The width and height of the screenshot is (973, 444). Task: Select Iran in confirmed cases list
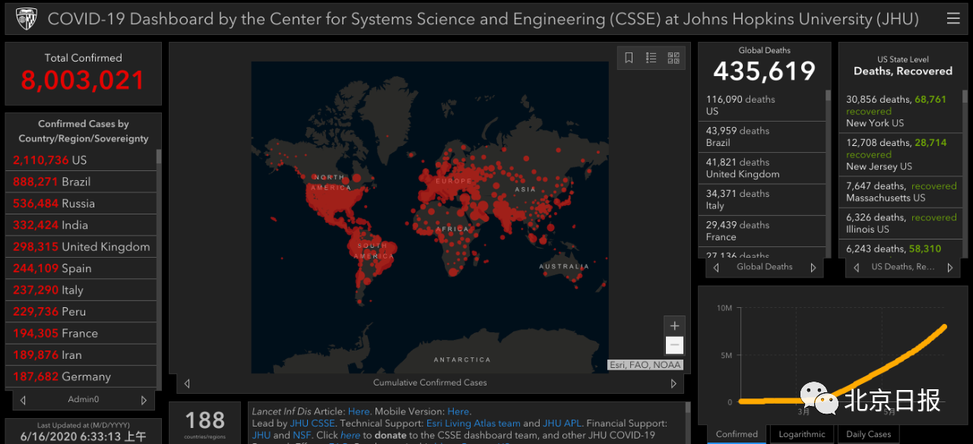(81, 355)
